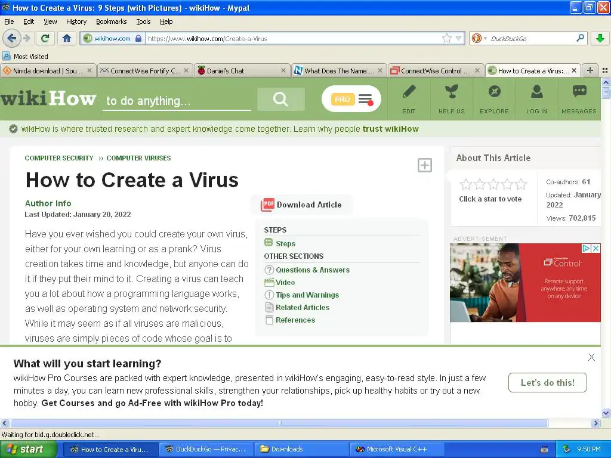
Task: Go to the browser Home page
Action: coord(67,38)
